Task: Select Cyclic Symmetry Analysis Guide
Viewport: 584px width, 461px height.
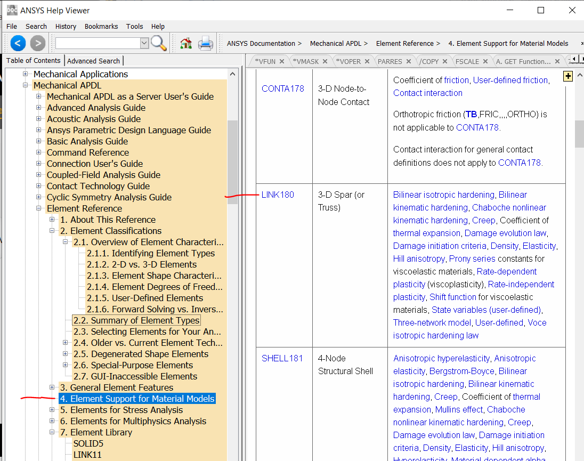Action: point(109,197)
